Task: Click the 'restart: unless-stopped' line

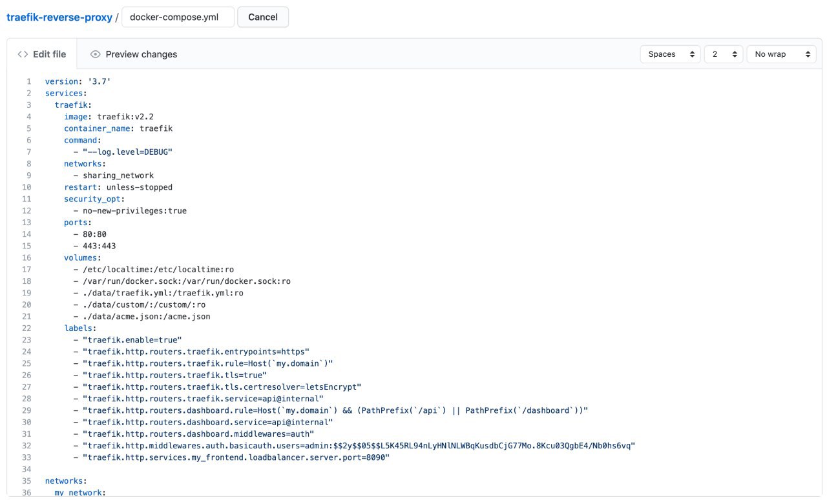Action: pyautogui.click(x=118, y=187)
